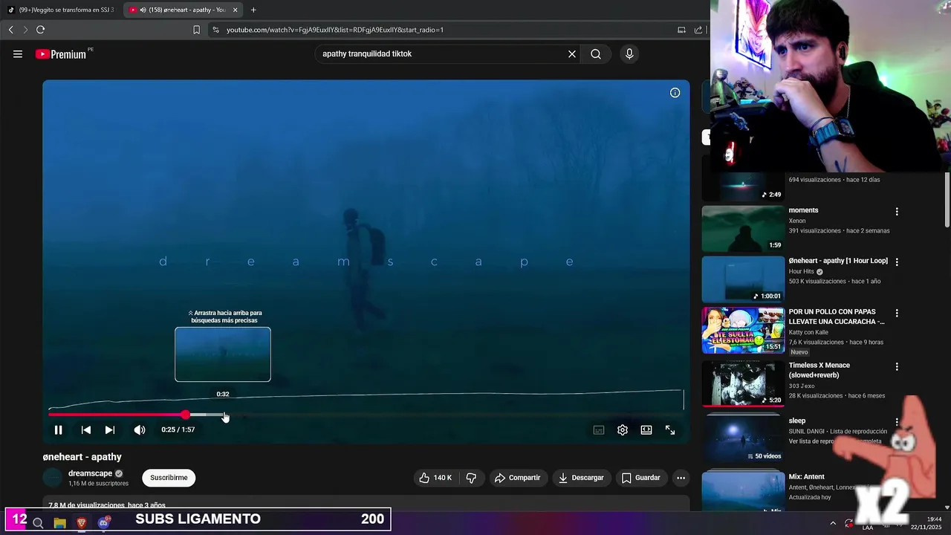Open dreamscape channel avatar
The width and height of the screenshot is (951, 535).
tap(53, 478)
